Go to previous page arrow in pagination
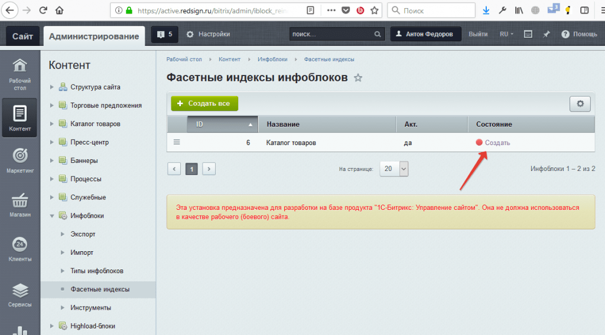The height and width of the screenshot is (335, 605). point(174,169)
